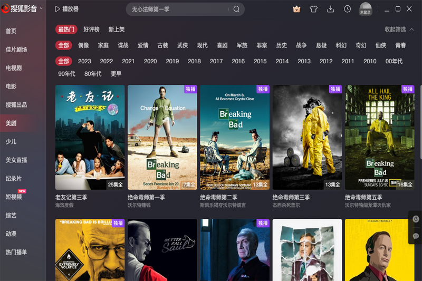The height and width of the screenshot is (281, 422).
Task: Filter by genre 罪案
Action: point(262,45)
